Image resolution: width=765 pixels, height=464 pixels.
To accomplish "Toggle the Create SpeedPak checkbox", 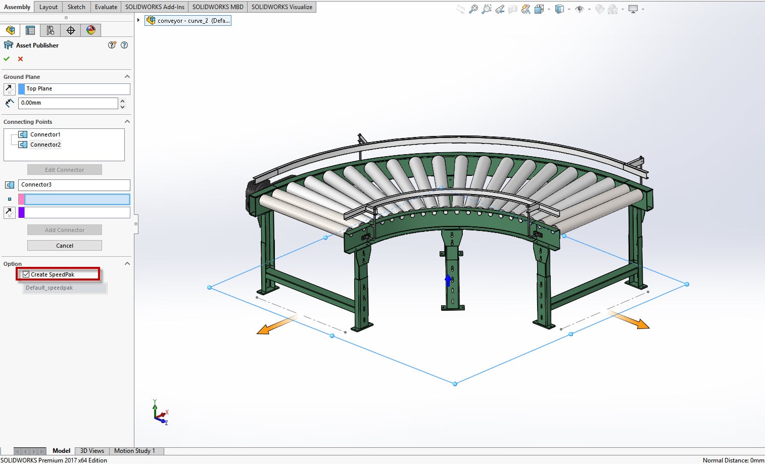I will (x=26, y=274).
